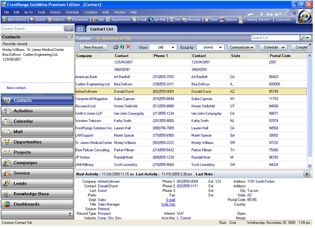Click Get Mail in the main toolbar
315x228 pixels.
[158, 20]
